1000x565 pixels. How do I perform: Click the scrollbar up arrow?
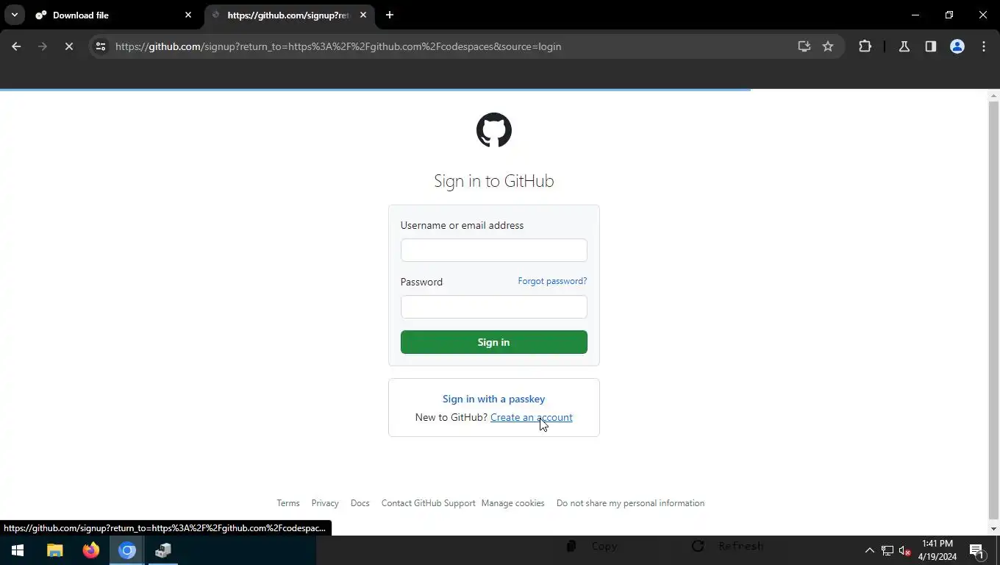pyautogui.click(x=994, y=96)
